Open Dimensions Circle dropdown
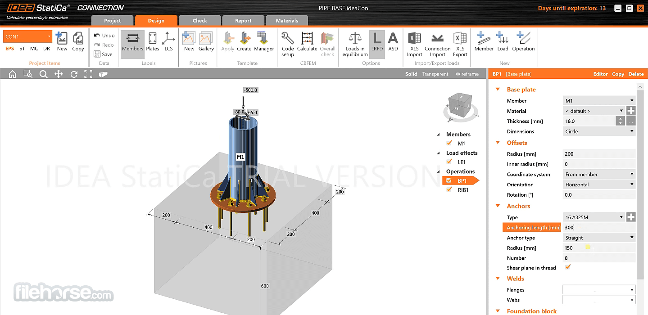The image size is (648, 315). (x=599, y=131)
